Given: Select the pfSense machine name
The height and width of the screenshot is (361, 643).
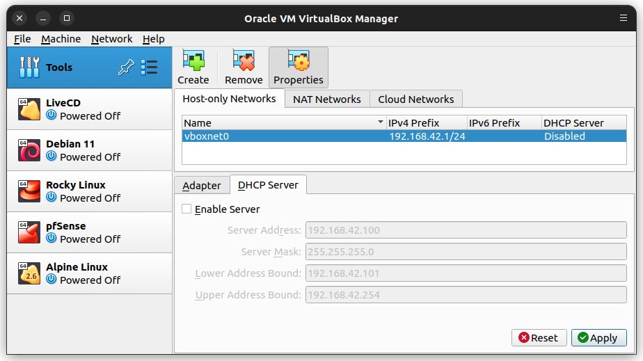Looking at the screenshot, I should [66, 226].
